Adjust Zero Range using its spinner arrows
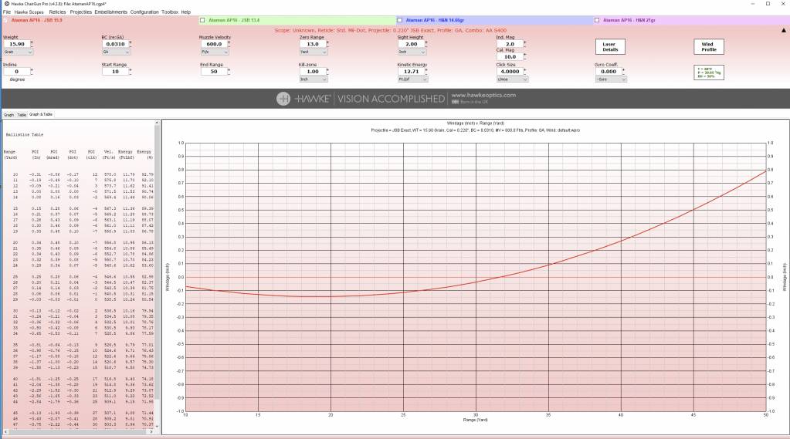The width and height of the screenshot is (790, 439). tap(328, 44)
